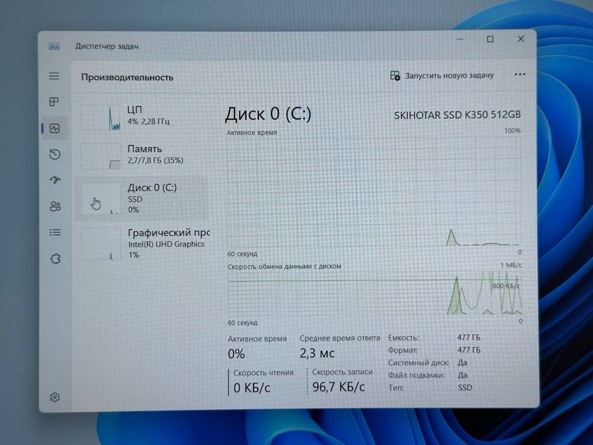The width and height of the screenshot is (593, 445).
Task: Click the 4% 2,28 ГГц CPU text
Action: [148, 121]
